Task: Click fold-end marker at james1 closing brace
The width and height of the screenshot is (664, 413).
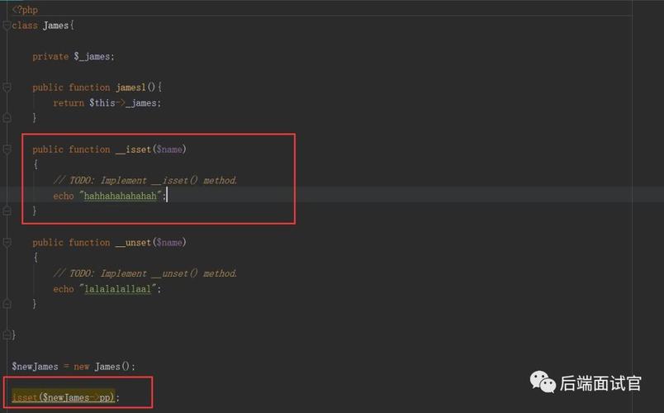Action: (7, 118)
